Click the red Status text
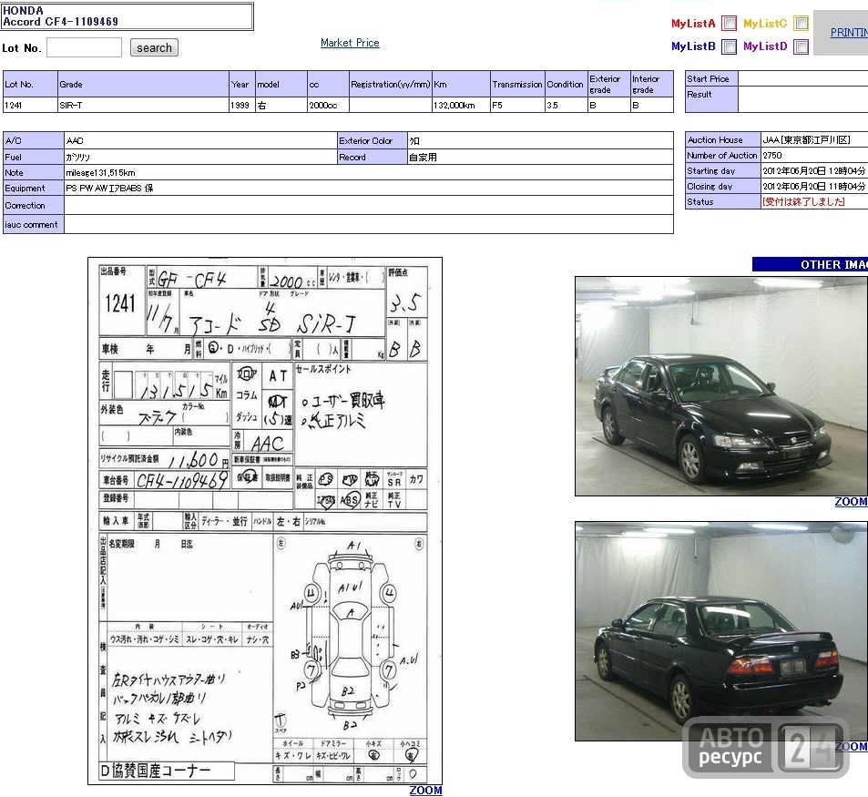The image size is (868, 797). (x=803, y=202)
